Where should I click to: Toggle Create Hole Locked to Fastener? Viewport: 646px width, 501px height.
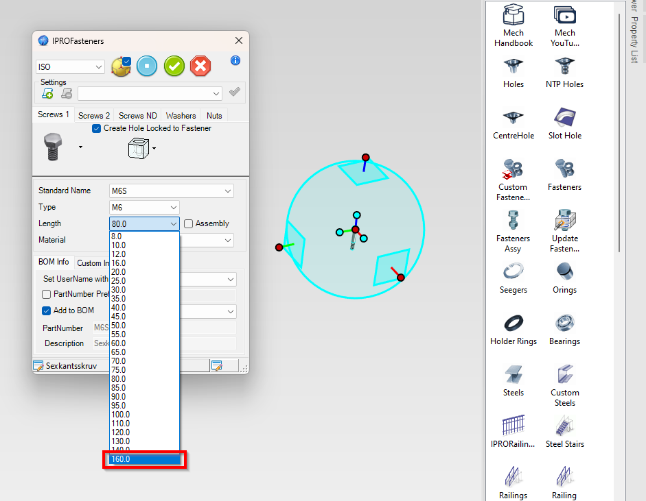tap(96, 128)
